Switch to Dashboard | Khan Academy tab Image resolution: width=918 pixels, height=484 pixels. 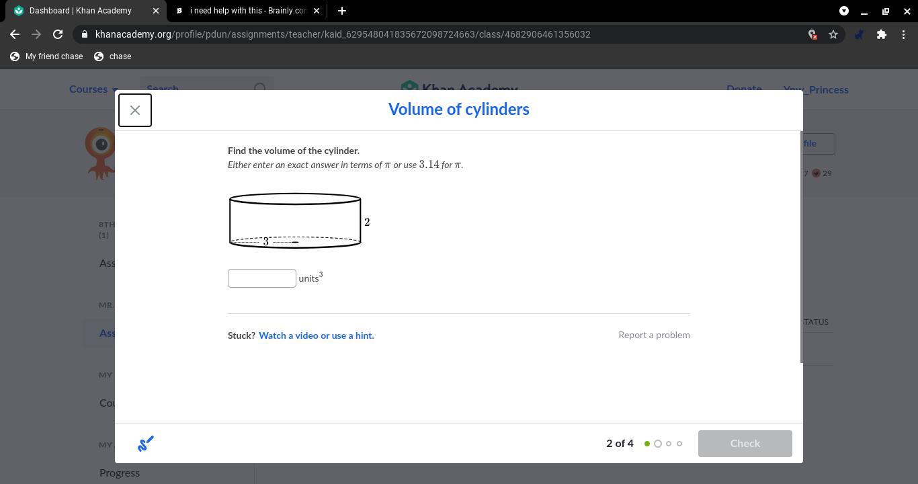click(x=82, y=11)
